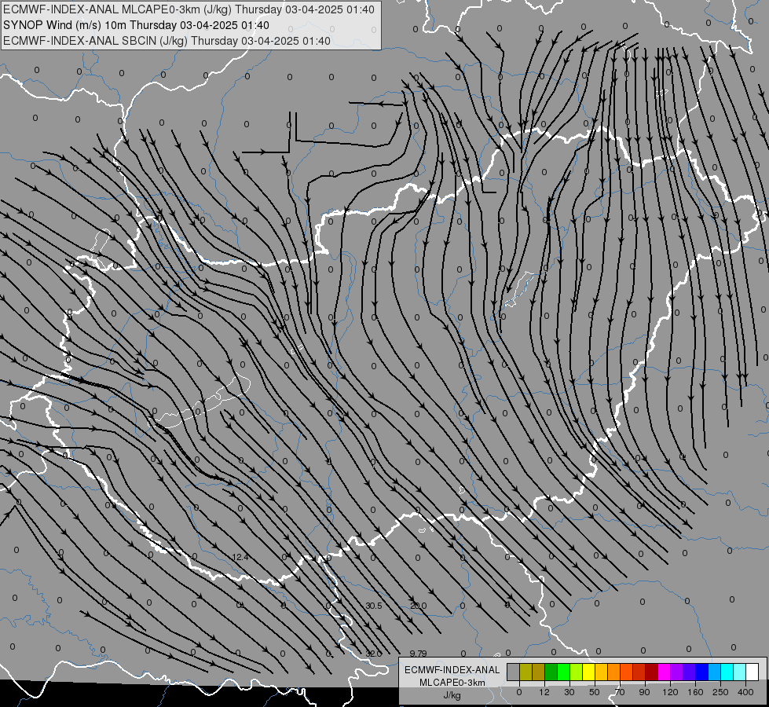Click the amber legend swatch

point(601,672)
